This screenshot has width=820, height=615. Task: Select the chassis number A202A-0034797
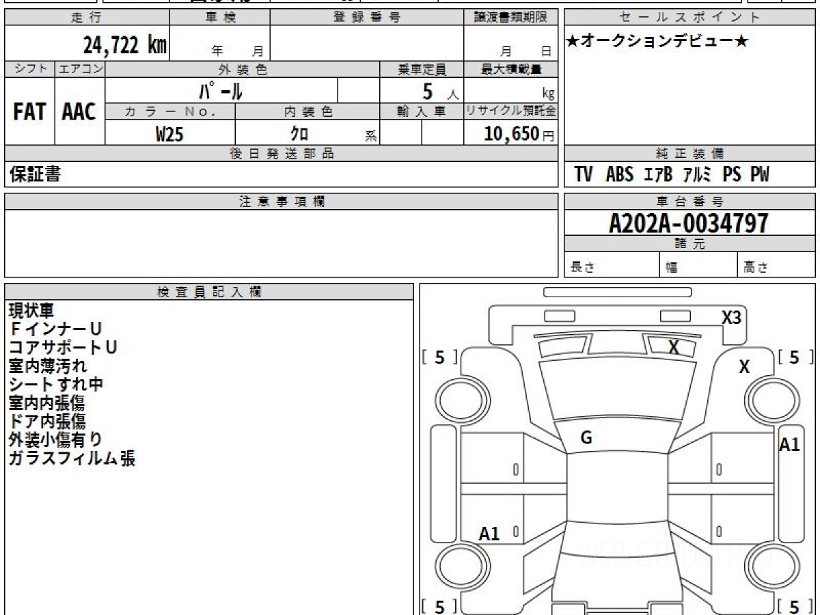688,223
